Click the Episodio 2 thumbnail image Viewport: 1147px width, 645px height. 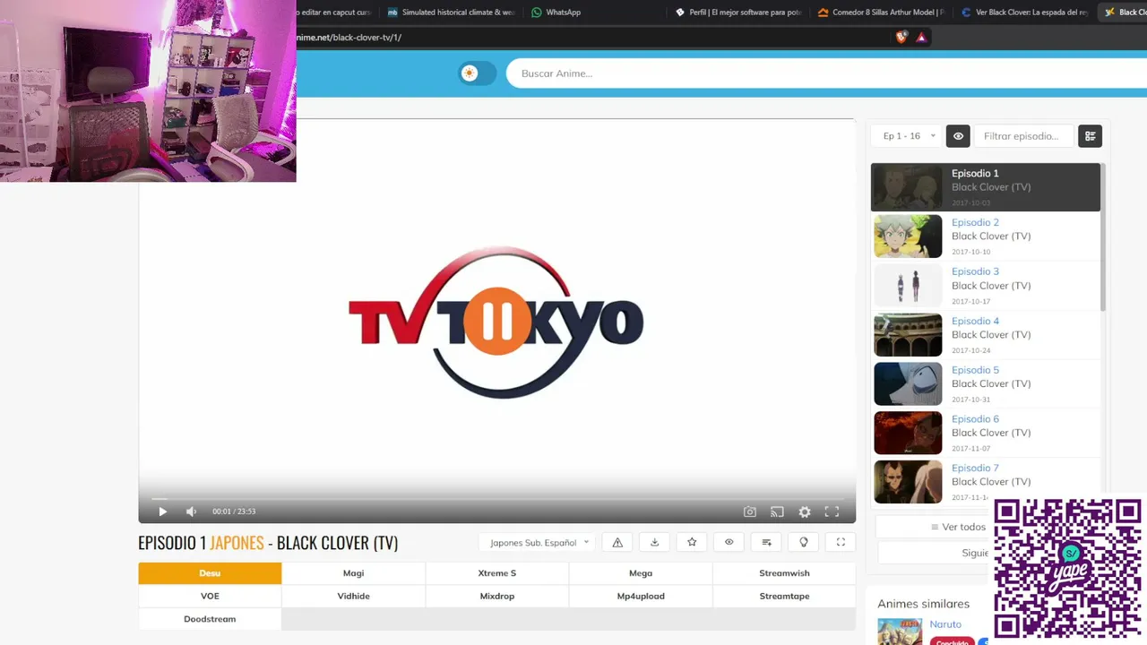pyautogui.click(x=908, y=236)
